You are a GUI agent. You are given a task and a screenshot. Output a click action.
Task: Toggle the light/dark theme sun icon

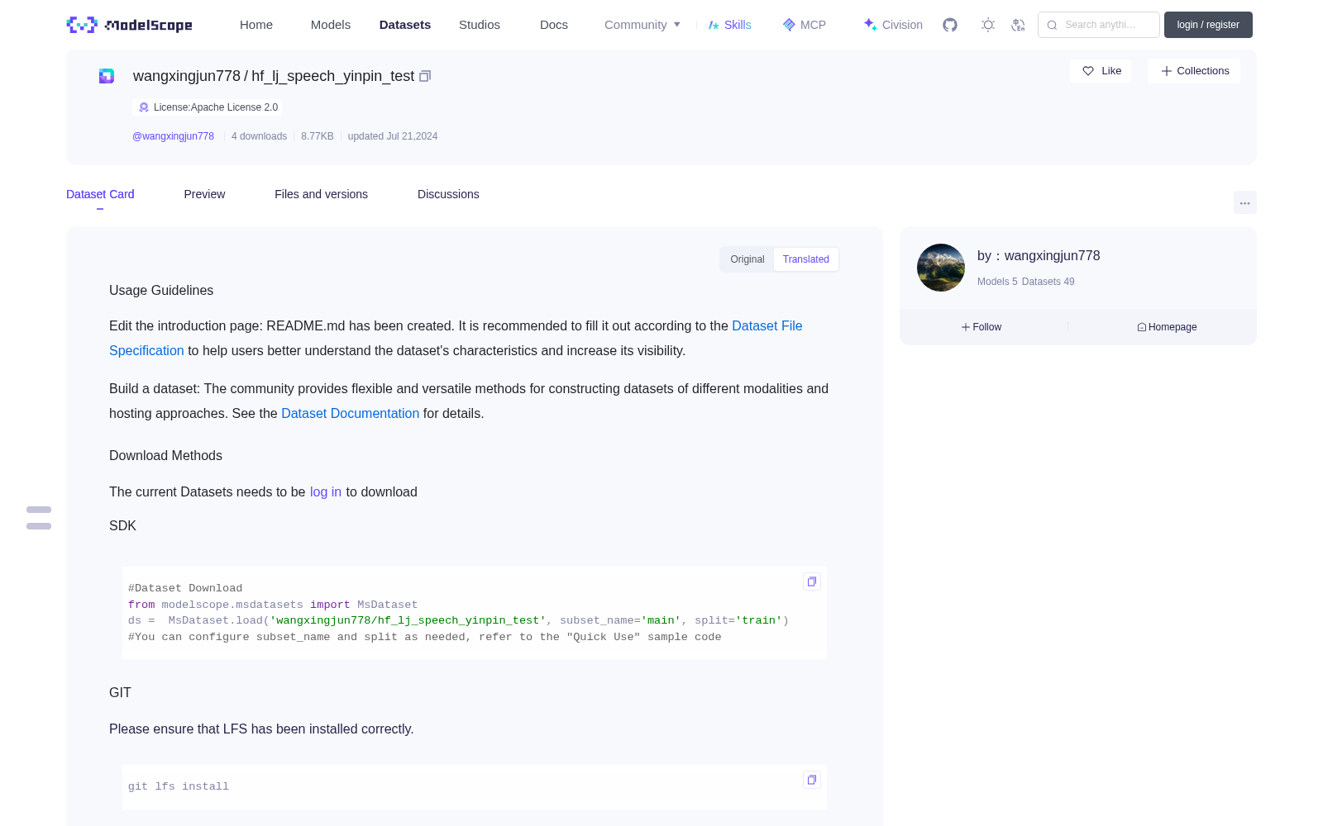coord(988,25)
